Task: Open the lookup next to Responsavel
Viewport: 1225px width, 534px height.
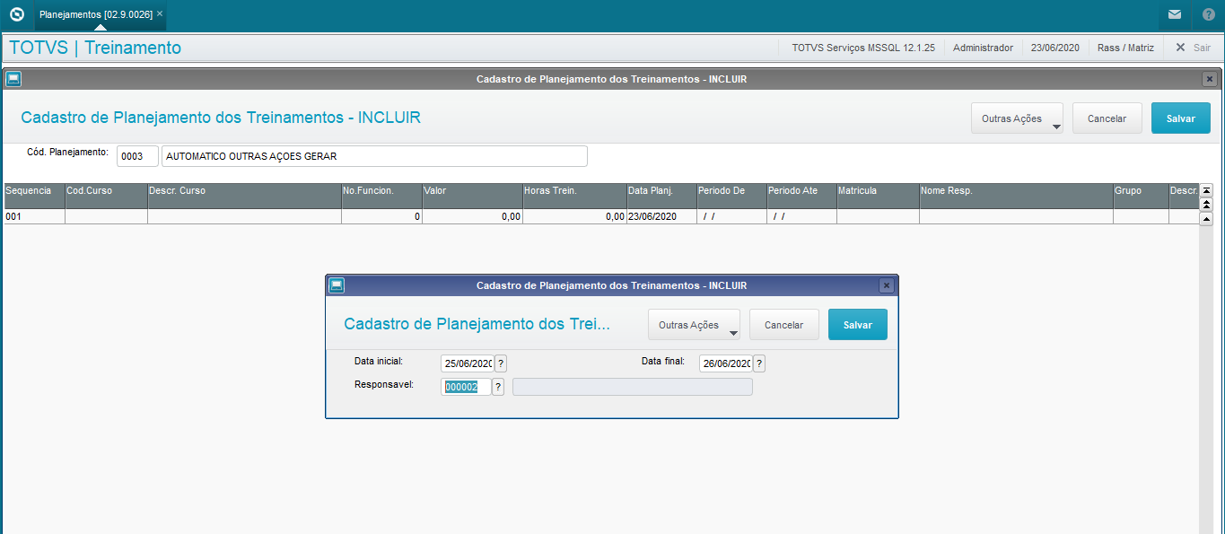Action: tap(498, 387)
